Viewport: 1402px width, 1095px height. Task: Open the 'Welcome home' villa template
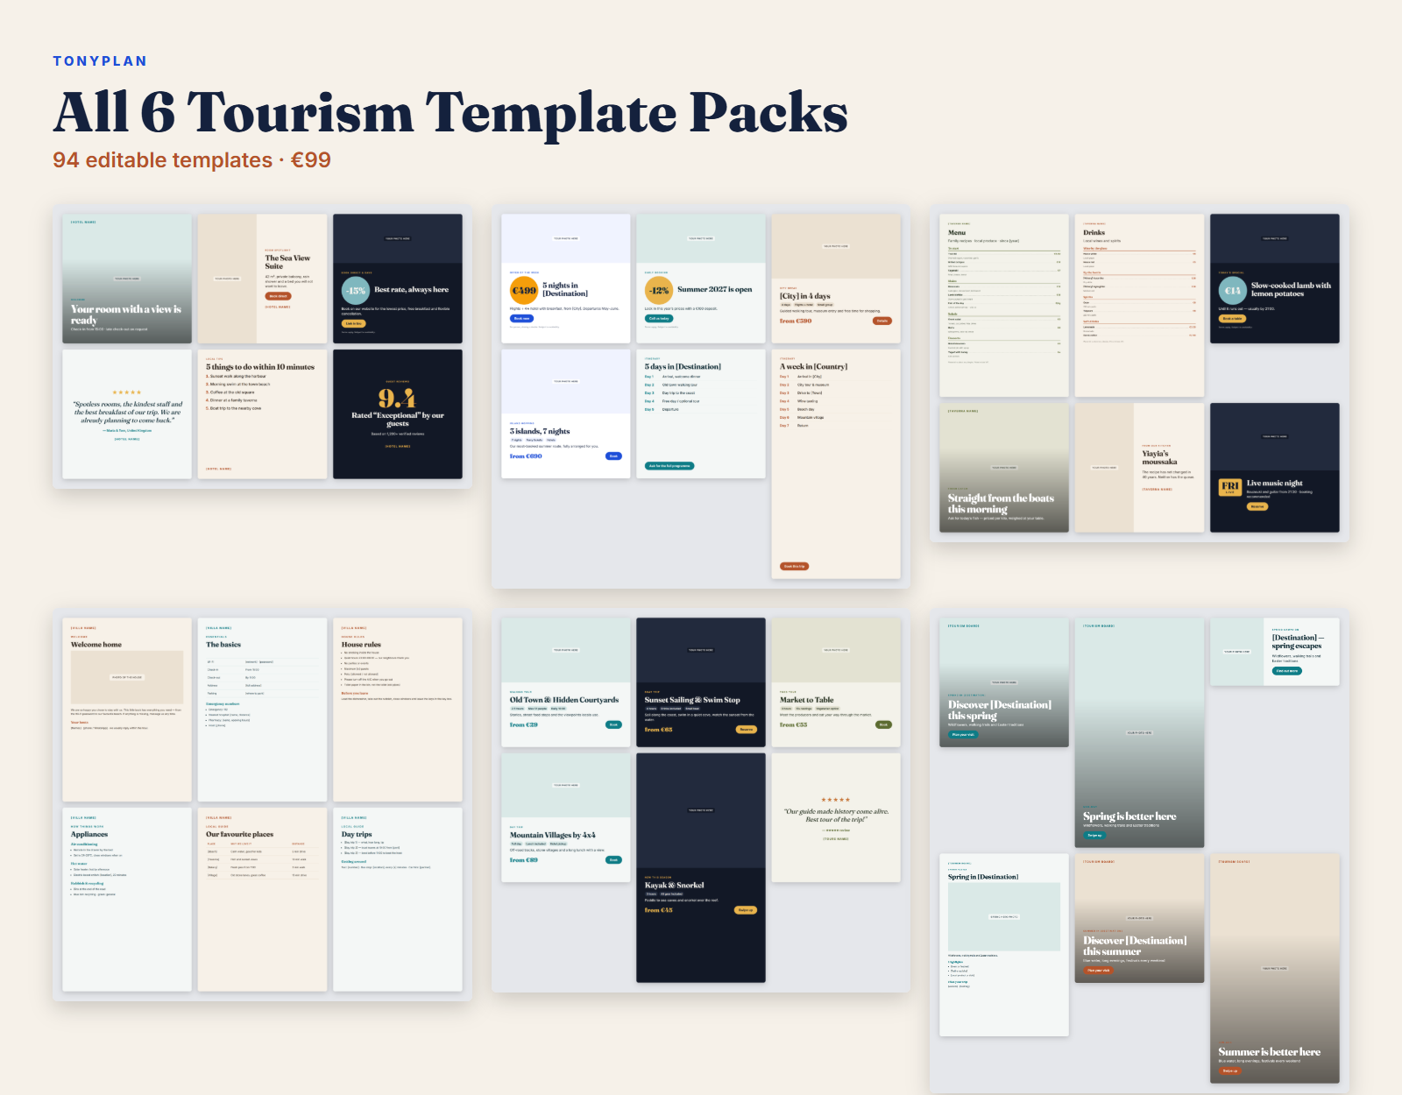[127, 710]
